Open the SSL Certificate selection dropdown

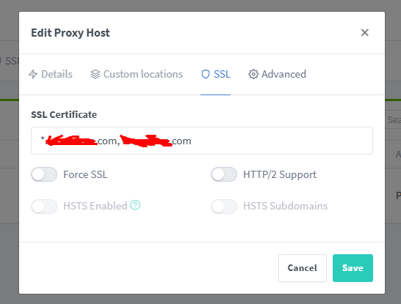(x=202, y=141)
